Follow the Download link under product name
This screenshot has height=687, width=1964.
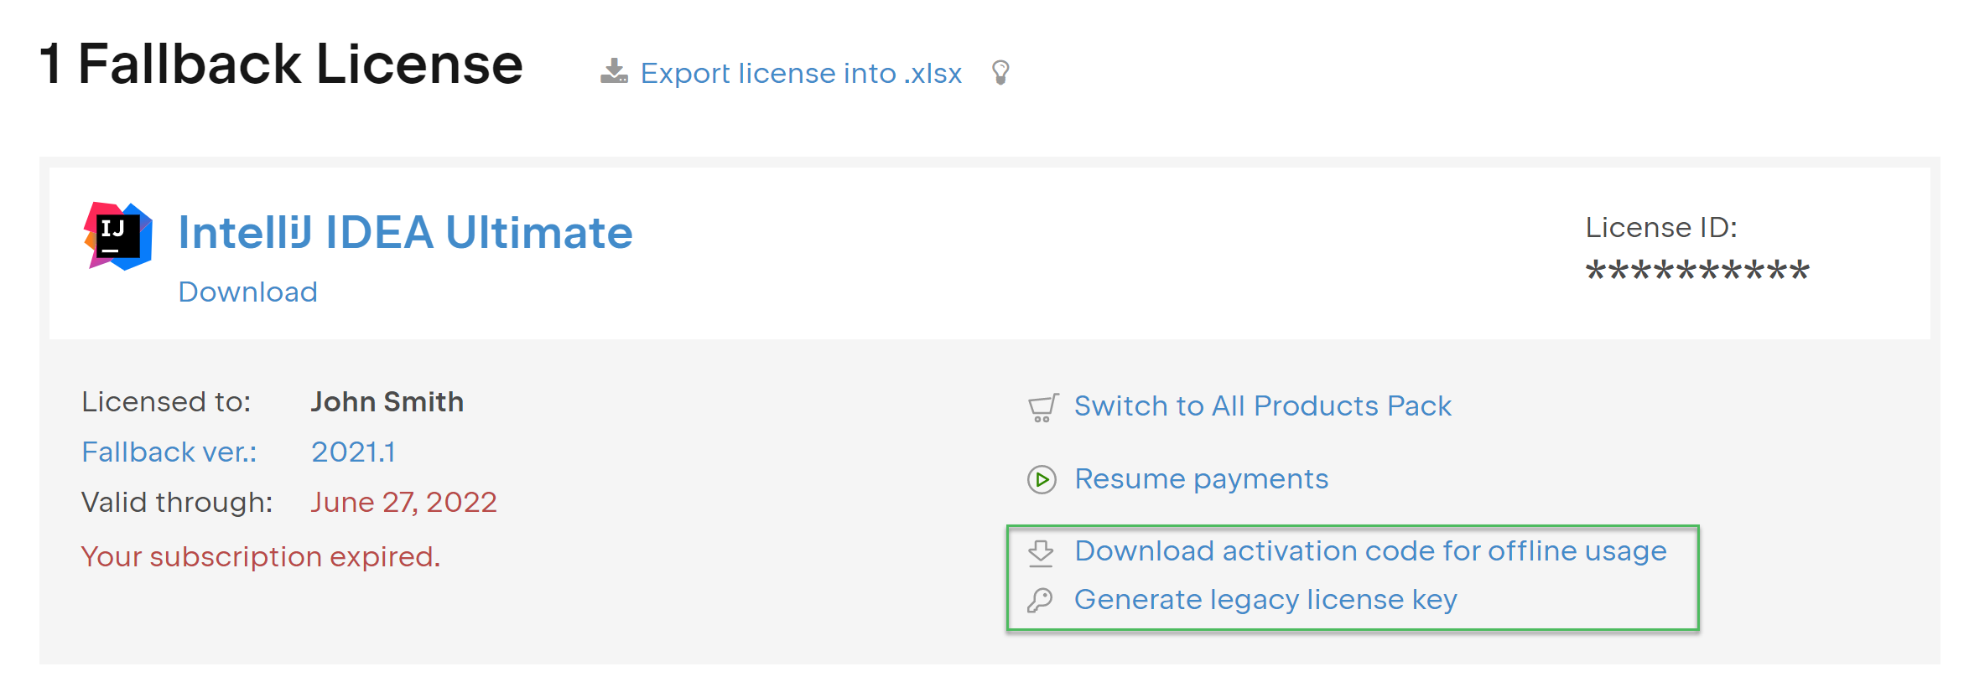[248, 292]
